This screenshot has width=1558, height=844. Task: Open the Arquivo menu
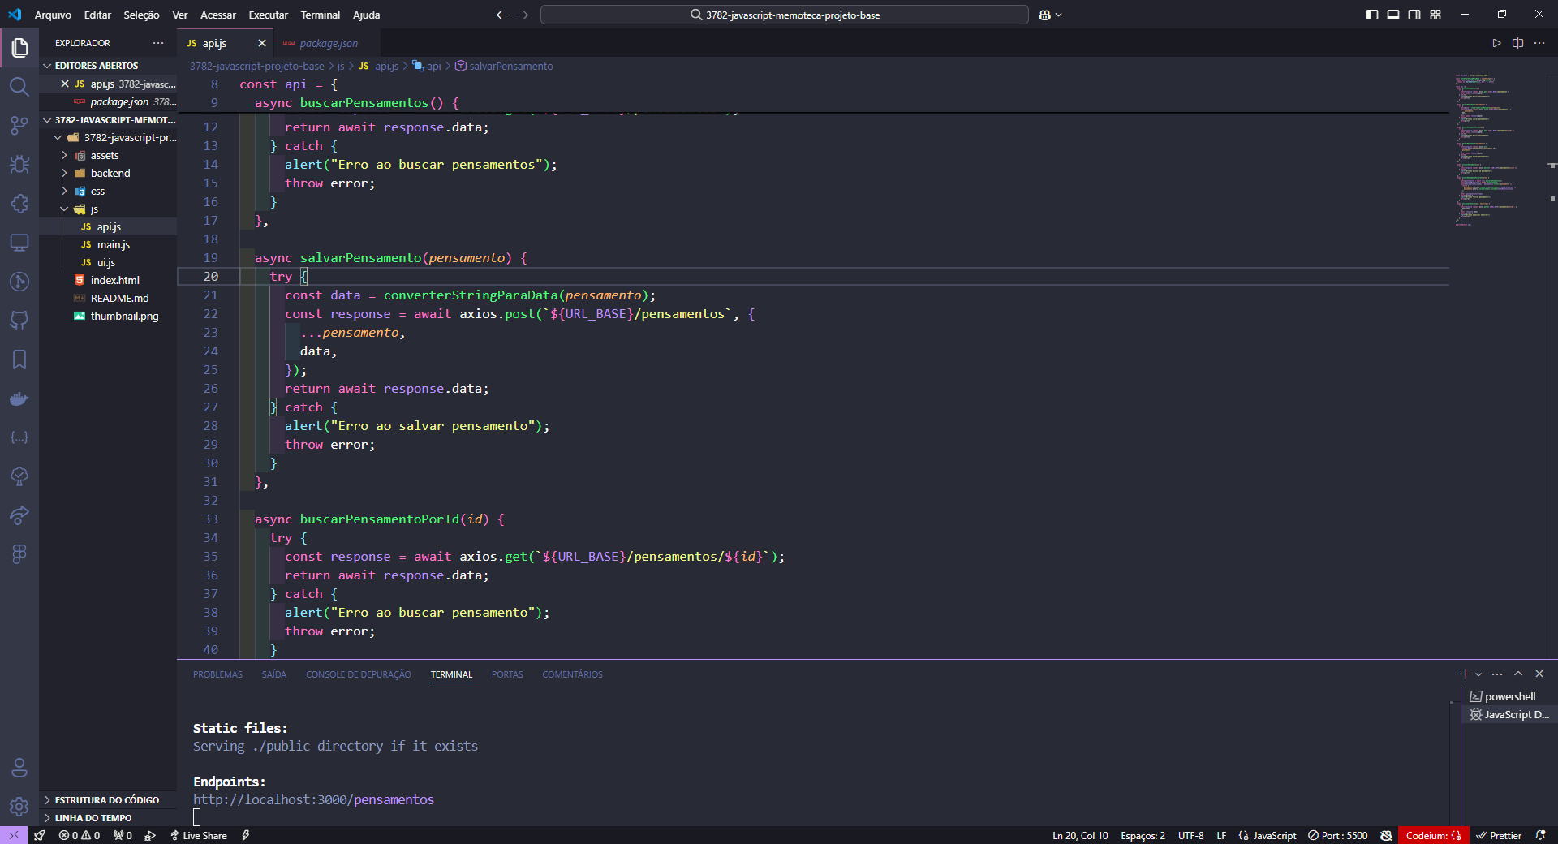(53, 15)
